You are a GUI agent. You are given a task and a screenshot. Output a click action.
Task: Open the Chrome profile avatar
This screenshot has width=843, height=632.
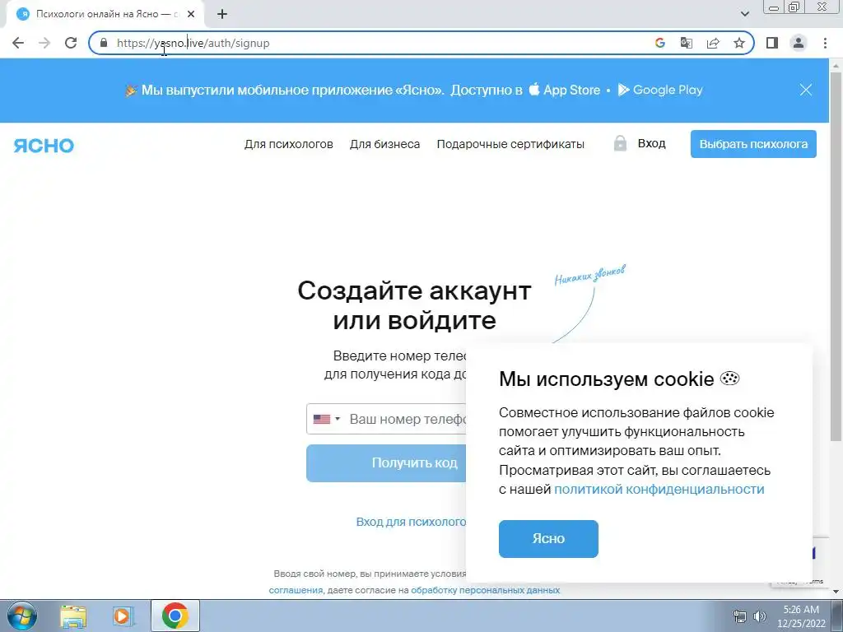(x=799, y=43)
